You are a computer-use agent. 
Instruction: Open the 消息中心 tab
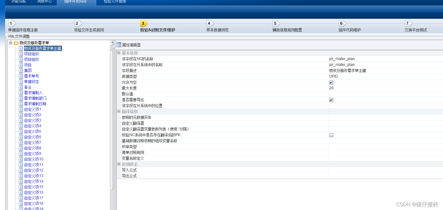click(x=44, y=2)
